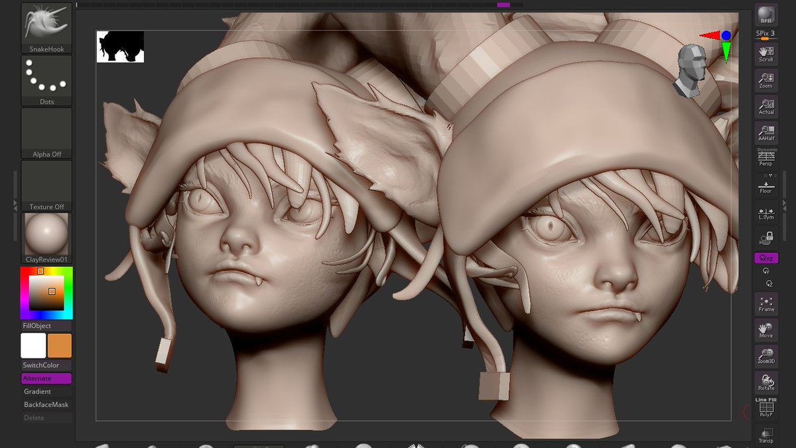Open the Dots stroke type selector
The width and height of the screenshot is (796, 448).
[46, 80]
